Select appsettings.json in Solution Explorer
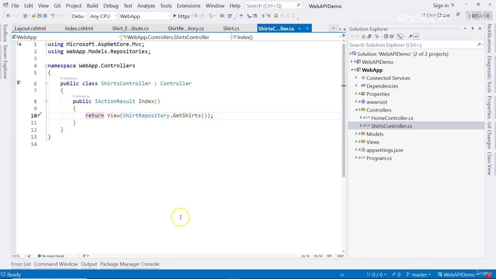This screenshot has height=279, width=496. pyautogui.click(x=385, y=150)
